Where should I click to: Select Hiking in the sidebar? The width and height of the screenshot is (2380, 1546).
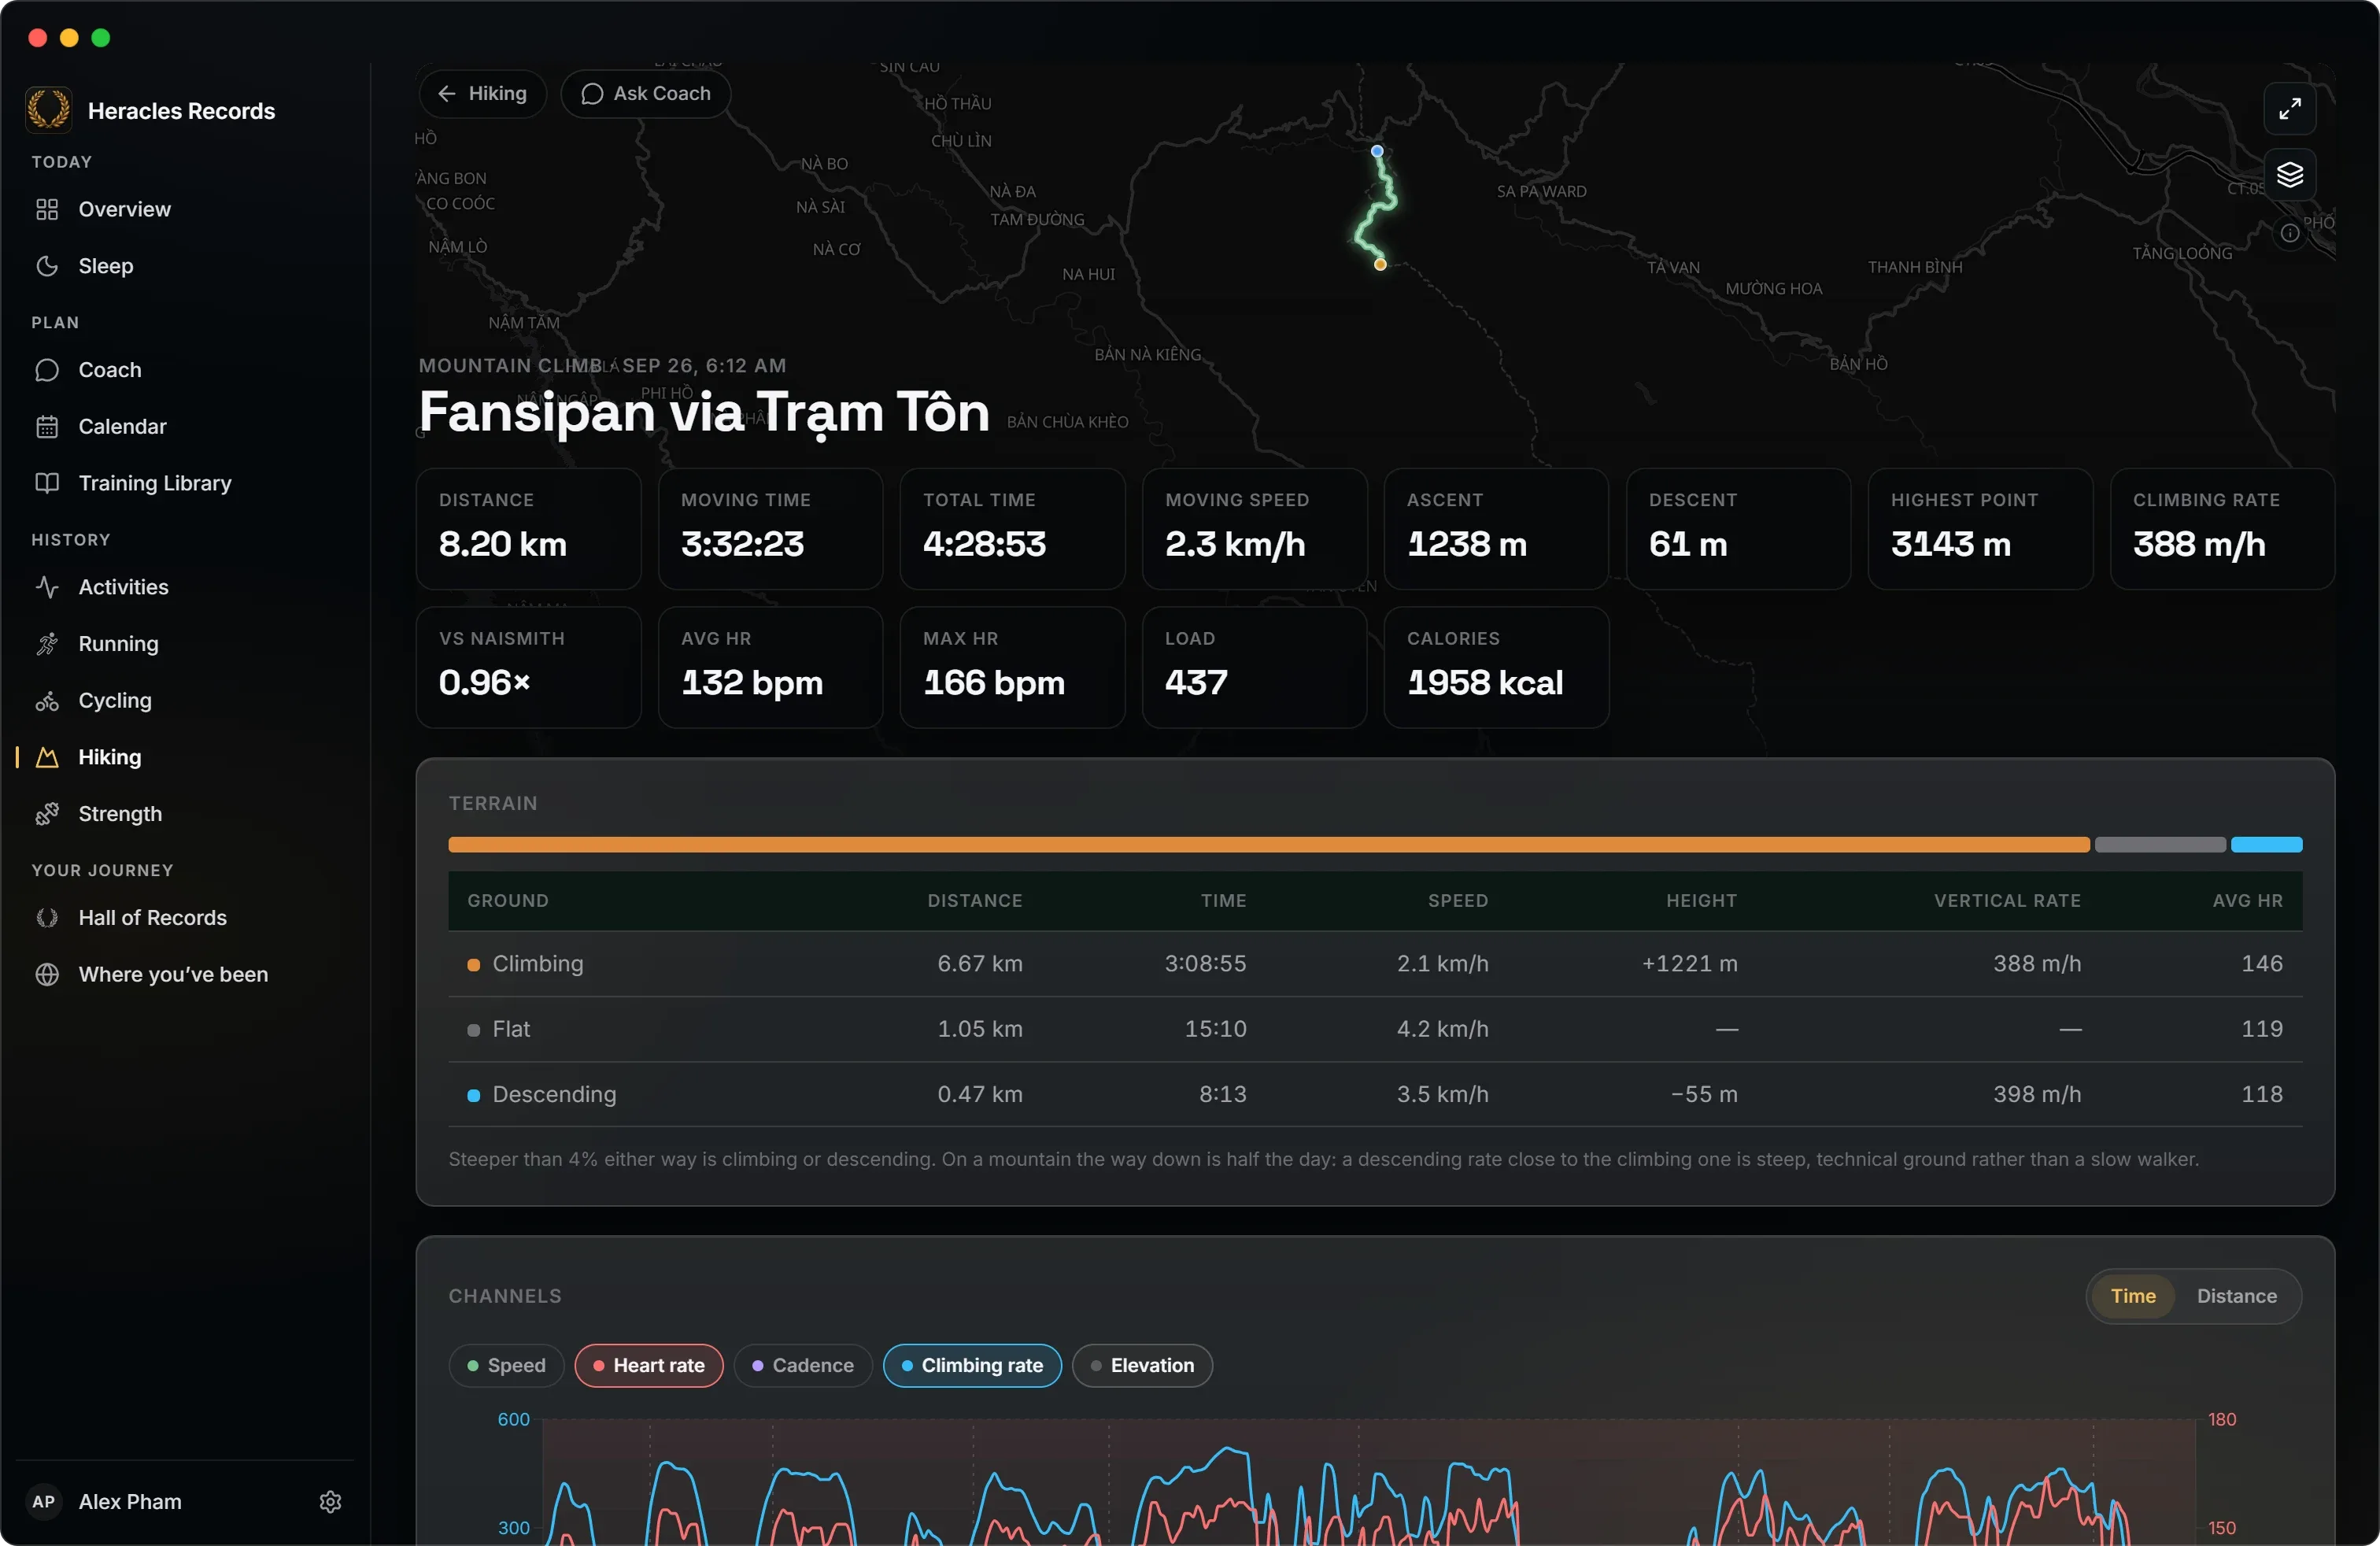(186, 757)
